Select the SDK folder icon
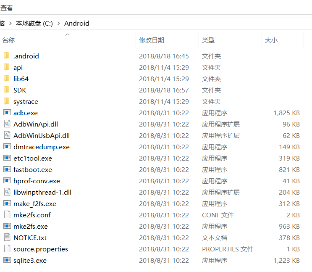Screen dimensions: 312x272 point(7,90)
